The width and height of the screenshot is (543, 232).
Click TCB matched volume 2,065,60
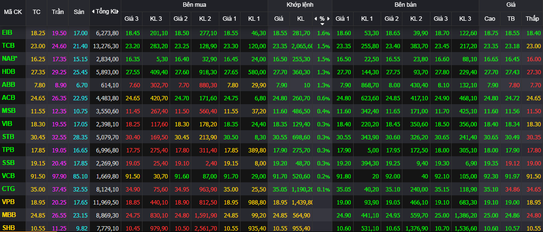[302, 46]
